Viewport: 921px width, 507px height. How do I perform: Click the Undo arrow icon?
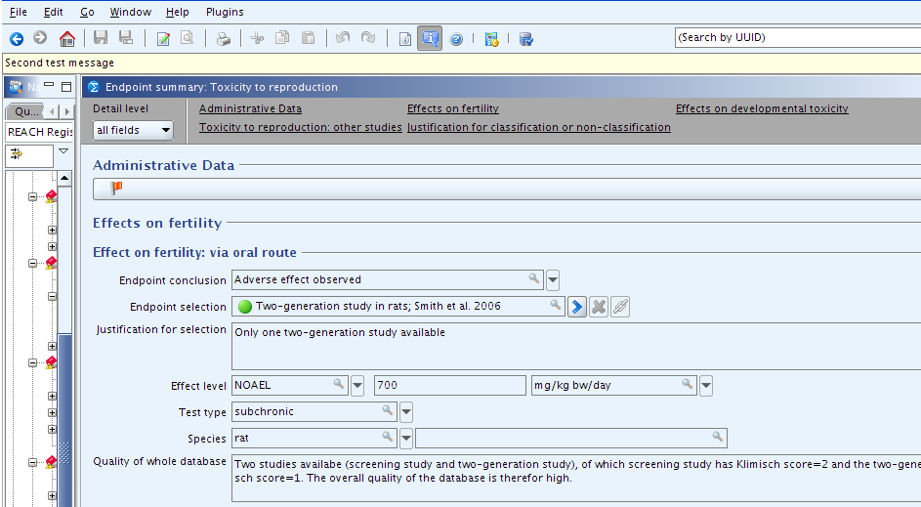(x=343, y=38)
